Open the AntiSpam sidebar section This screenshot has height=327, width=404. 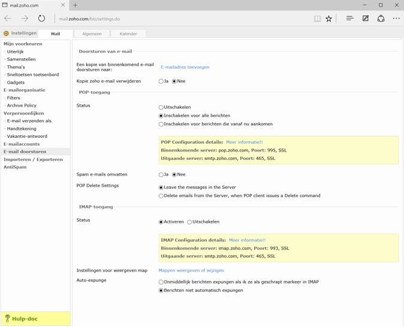15,167
